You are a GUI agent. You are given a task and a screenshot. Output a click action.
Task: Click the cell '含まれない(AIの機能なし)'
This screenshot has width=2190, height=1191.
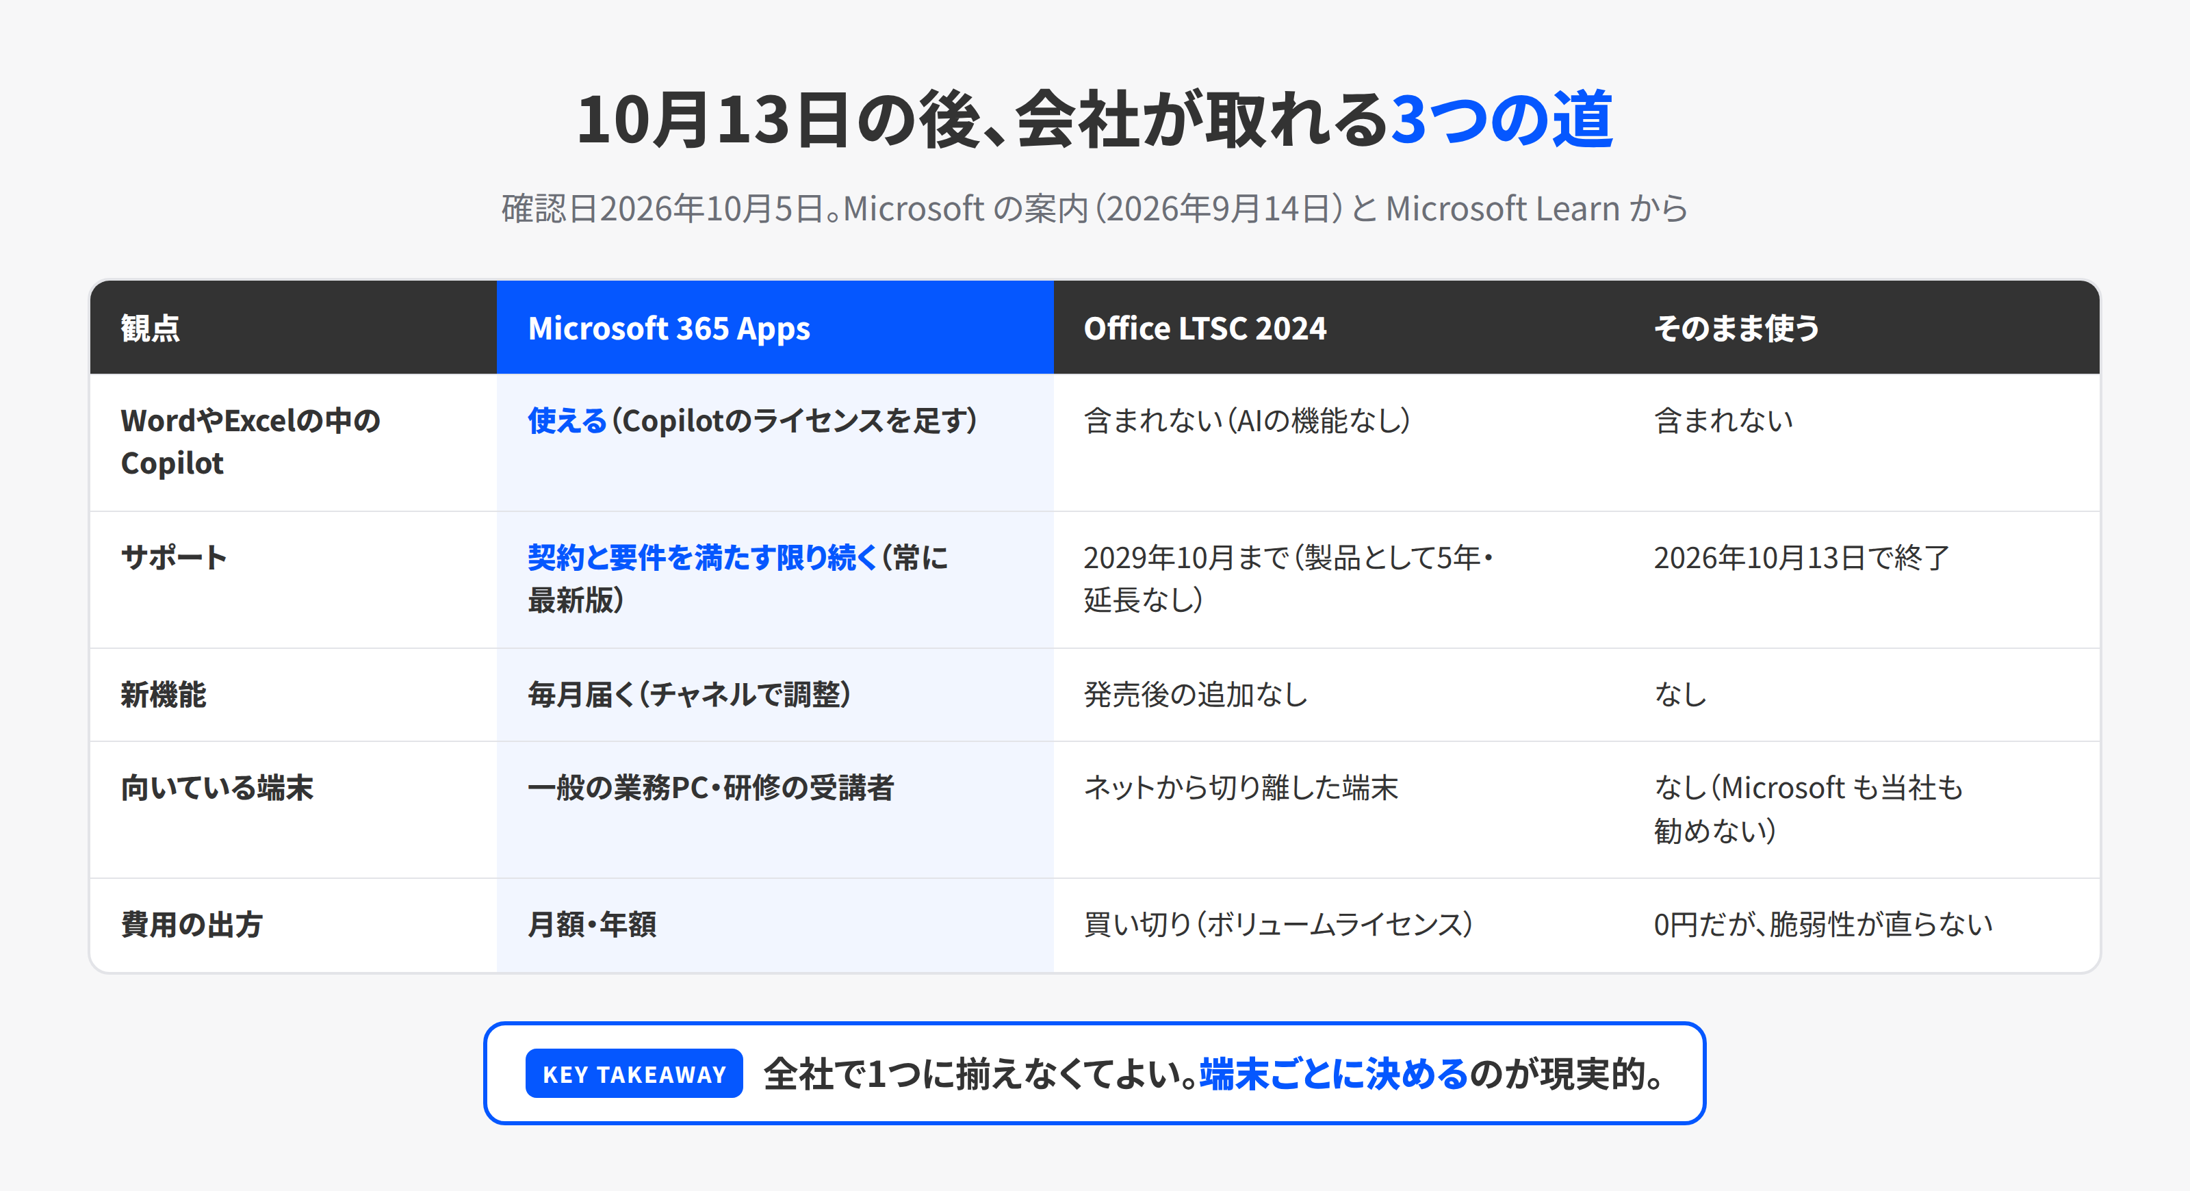1339,442
